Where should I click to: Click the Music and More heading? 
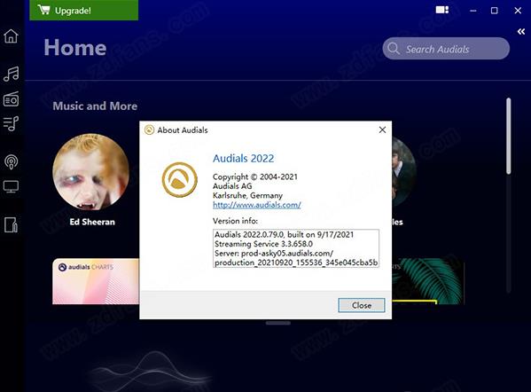click(95, 106)
